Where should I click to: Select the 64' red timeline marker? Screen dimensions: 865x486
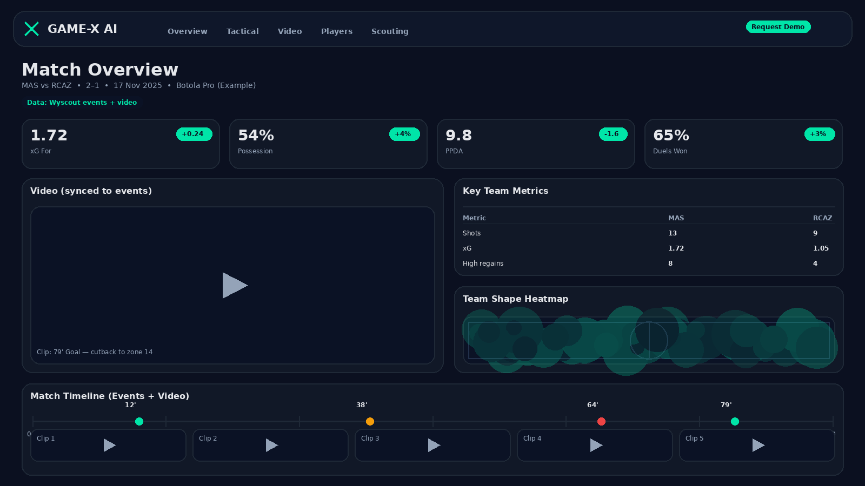[601, 422]
